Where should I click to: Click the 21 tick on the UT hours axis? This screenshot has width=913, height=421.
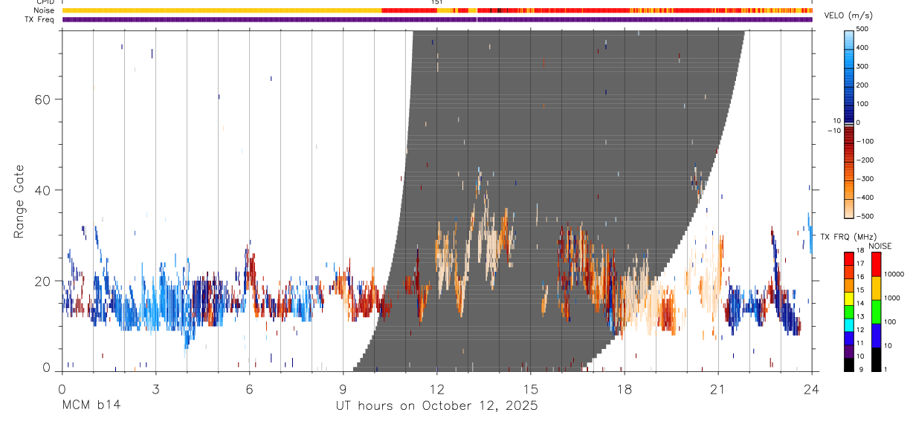click(717, 389)
